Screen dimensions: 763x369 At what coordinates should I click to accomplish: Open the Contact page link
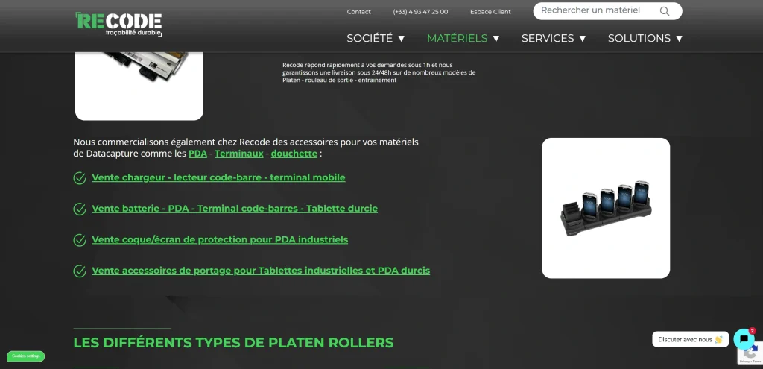tap(358, 12)
